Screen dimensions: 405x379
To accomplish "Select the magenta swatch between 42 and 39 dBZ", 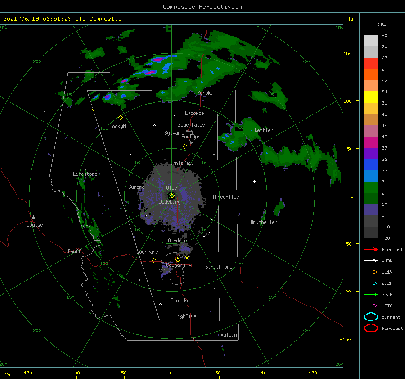I will [371, 142].
